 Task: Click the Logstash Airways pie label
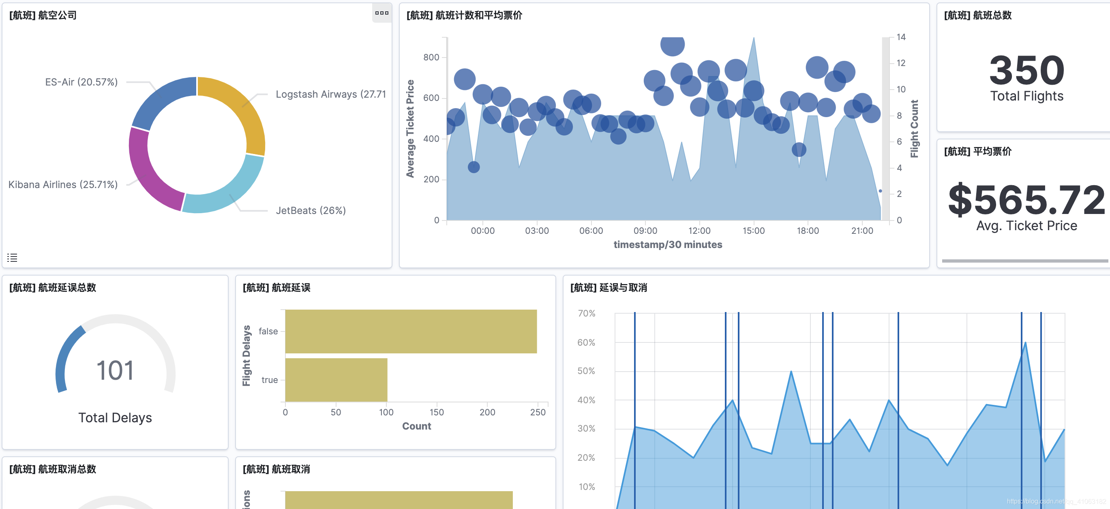coord(330,94)
